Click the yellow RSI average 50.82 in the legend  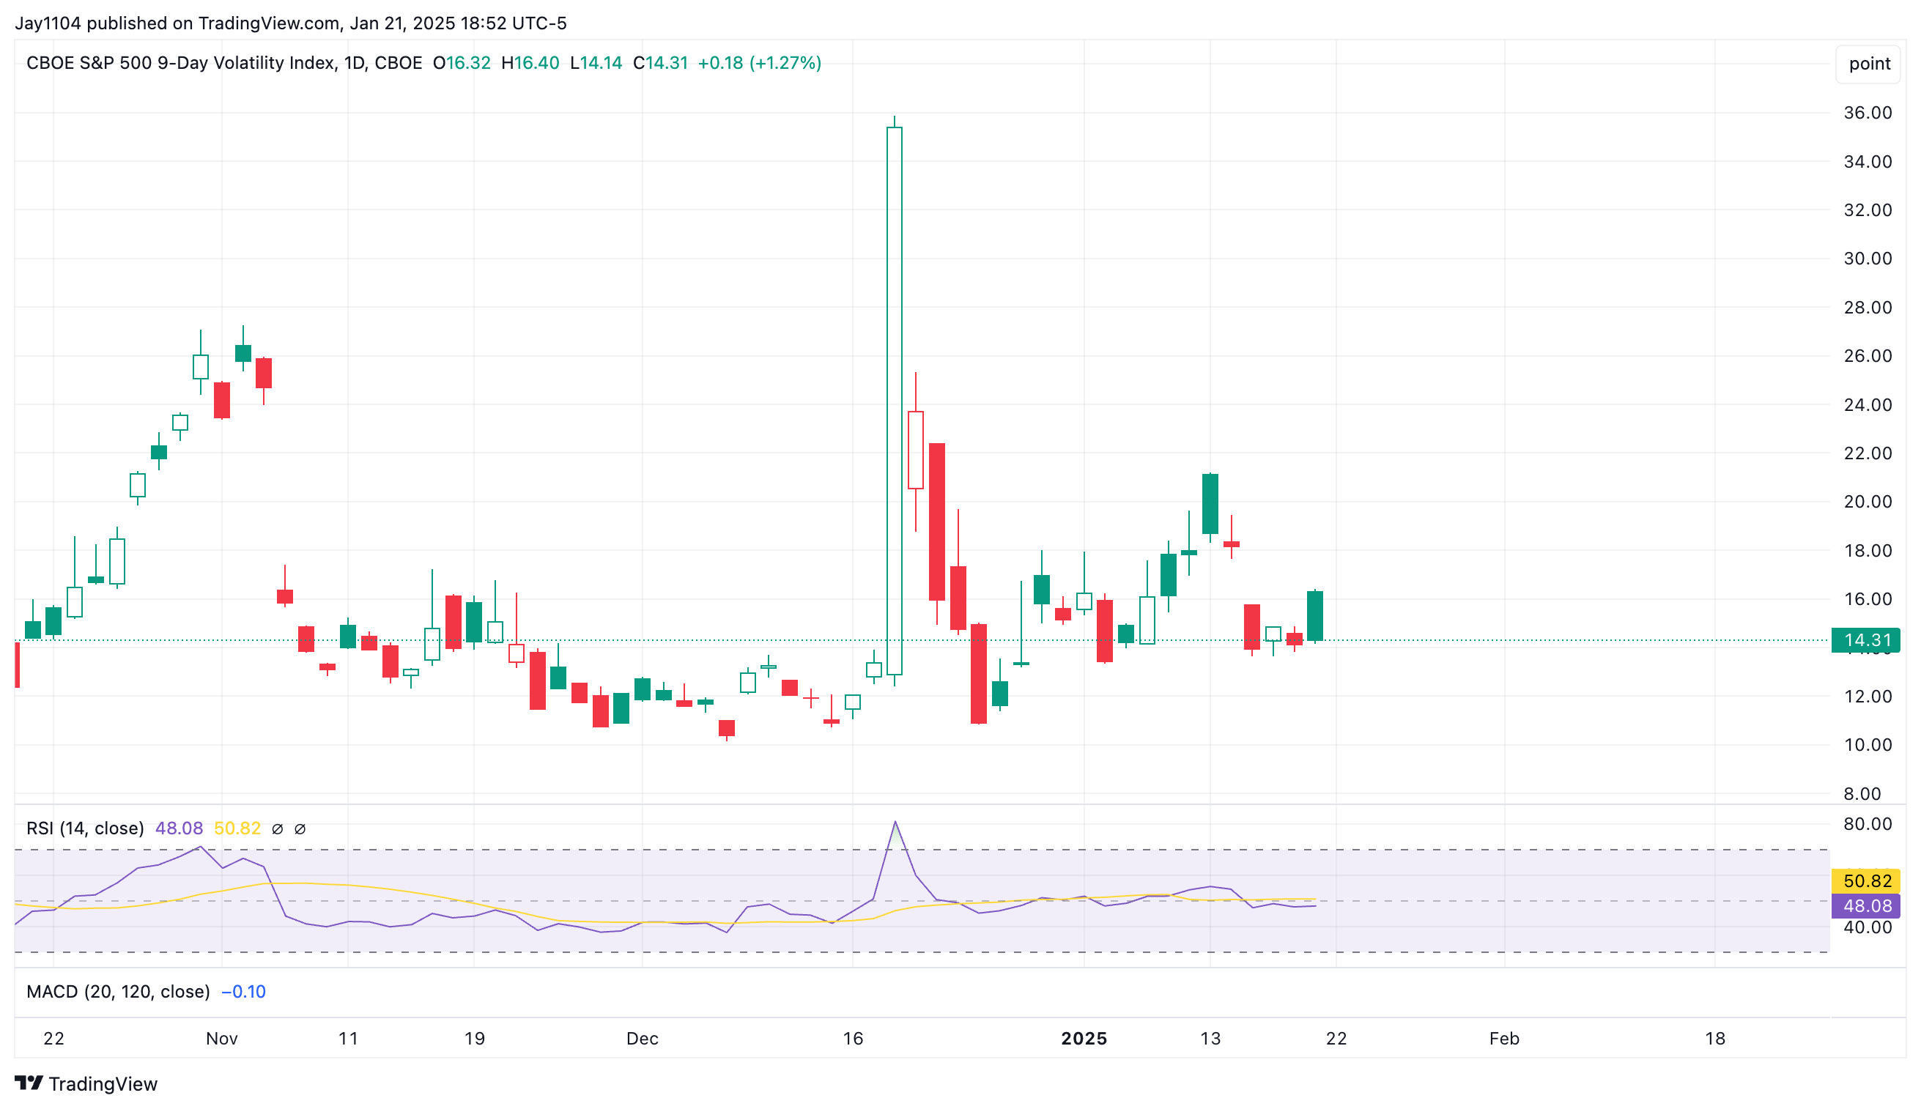click(237, 828)
